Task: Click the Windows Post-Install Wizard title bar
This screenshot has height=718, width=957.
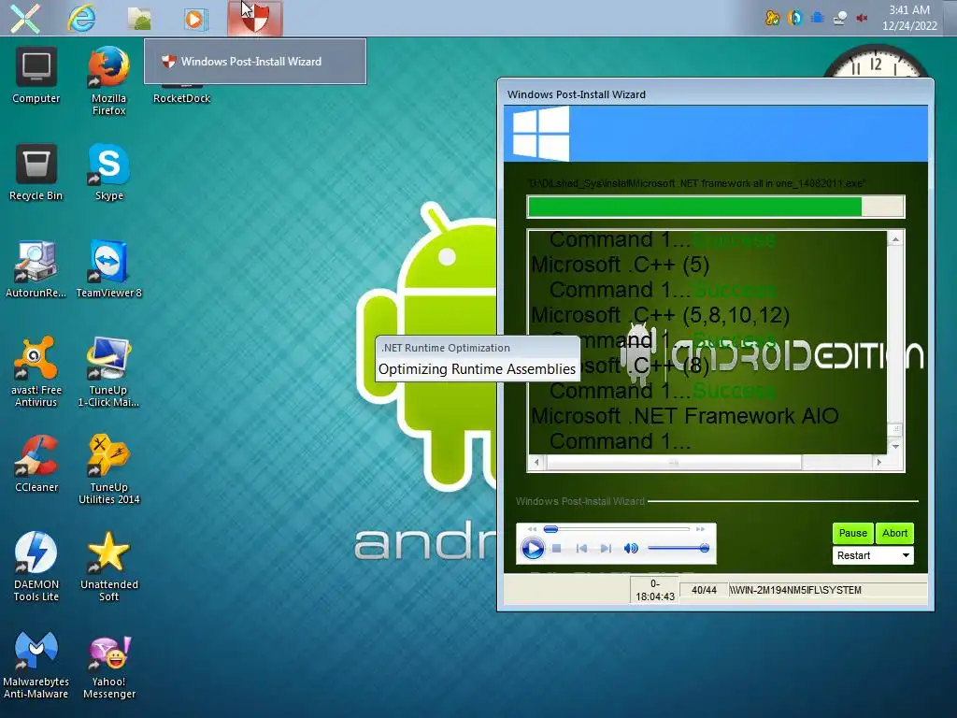Action: pyautogui.click(x=715, y=94)
